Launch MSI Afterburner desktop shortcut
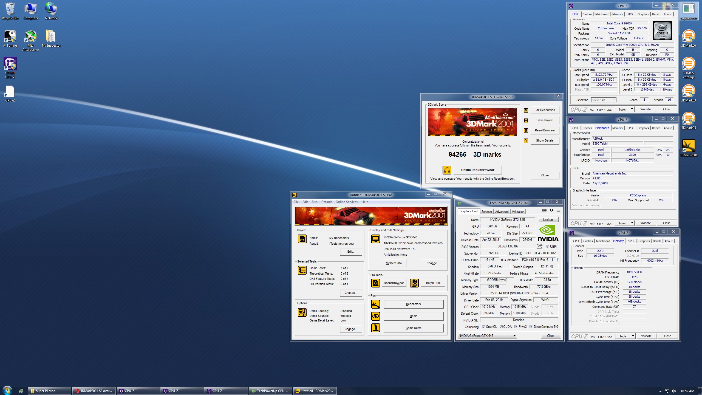The height and width of the screenshot is (395, 702). coord(30,41)
